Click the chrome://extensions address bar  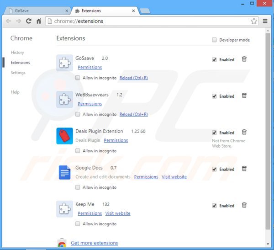[x=152, y=21]
